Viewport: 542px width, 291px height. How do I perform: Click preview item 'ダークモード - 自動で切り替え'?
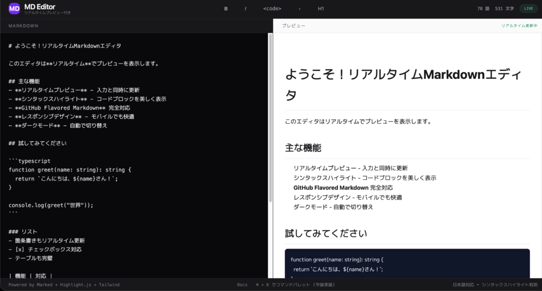(333, 207)
